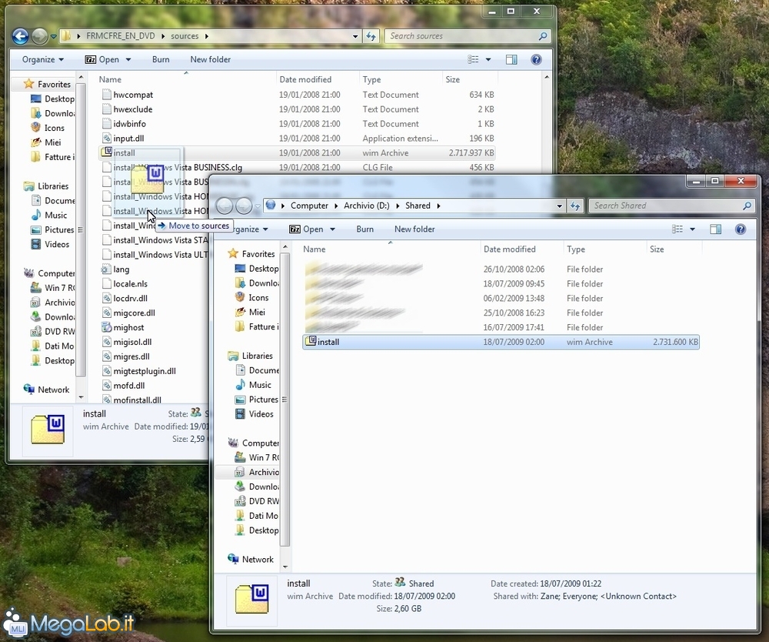
Task: Click search magnifier in Shared window
Action: pos(747,206)
